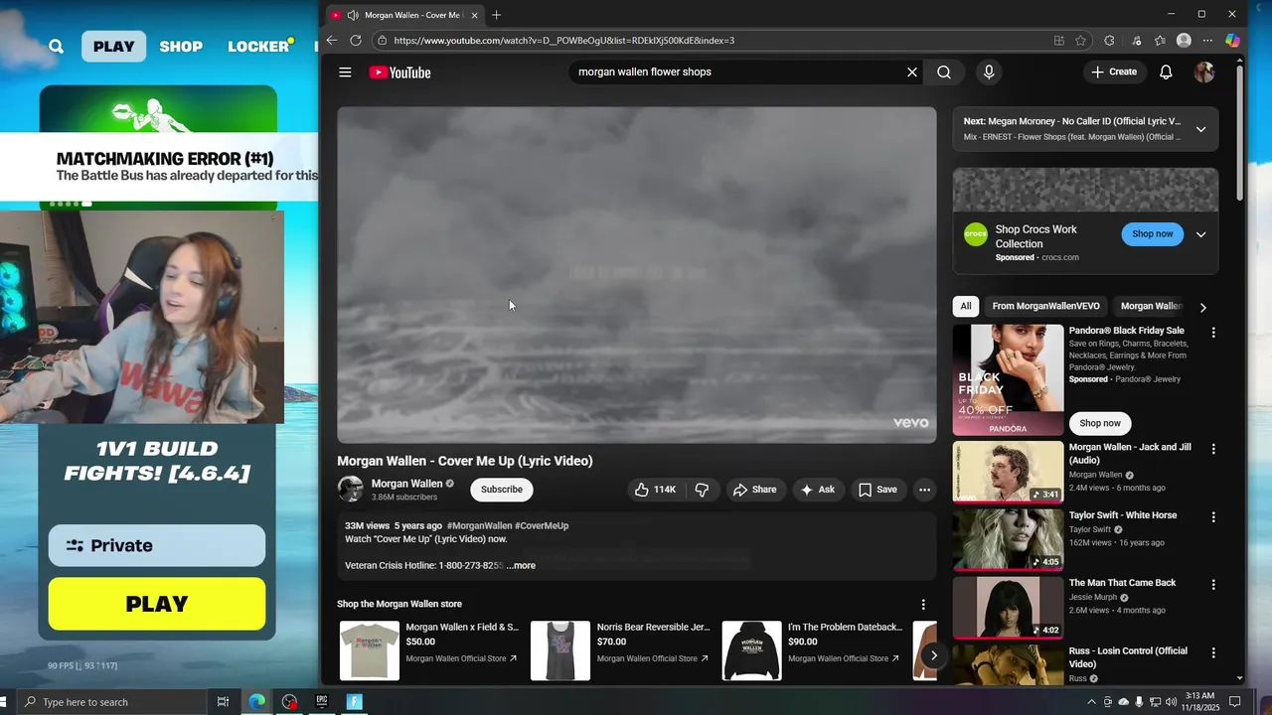Expand the Next up mix playlist
Screen dimensions: 1272x715
1200,129
